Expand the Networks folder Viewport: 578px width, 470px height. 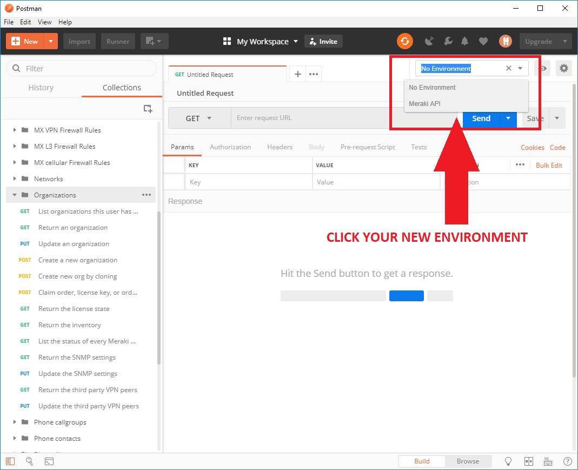point(15,179)
